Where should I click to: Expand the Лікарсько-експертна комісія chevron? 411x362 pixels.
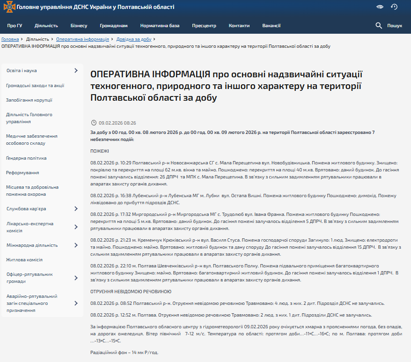point(76,227)
